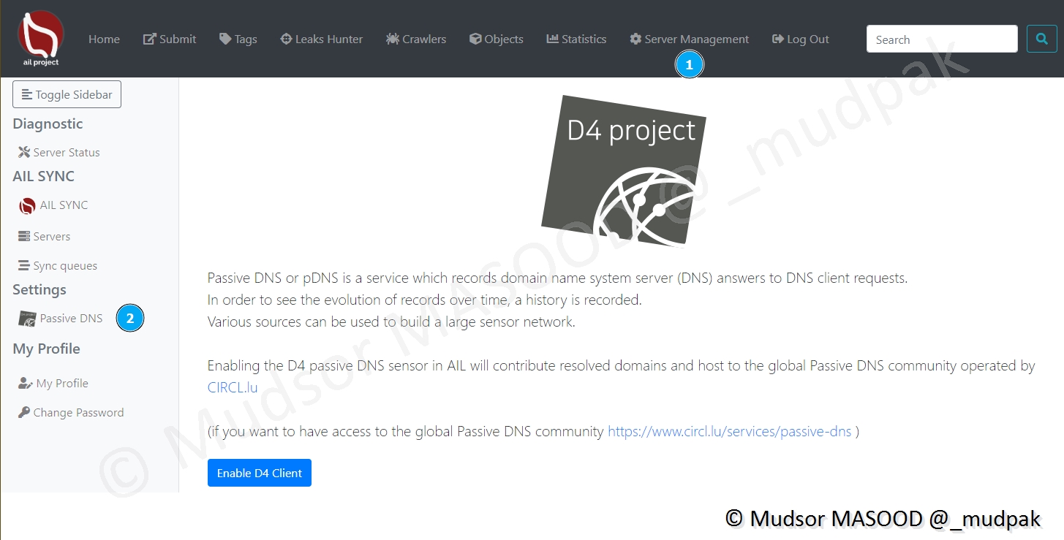Open AIL SYNC sidebar entry
The height and width of the screenshot is (540, 1064).
click(x=53, y=205)
